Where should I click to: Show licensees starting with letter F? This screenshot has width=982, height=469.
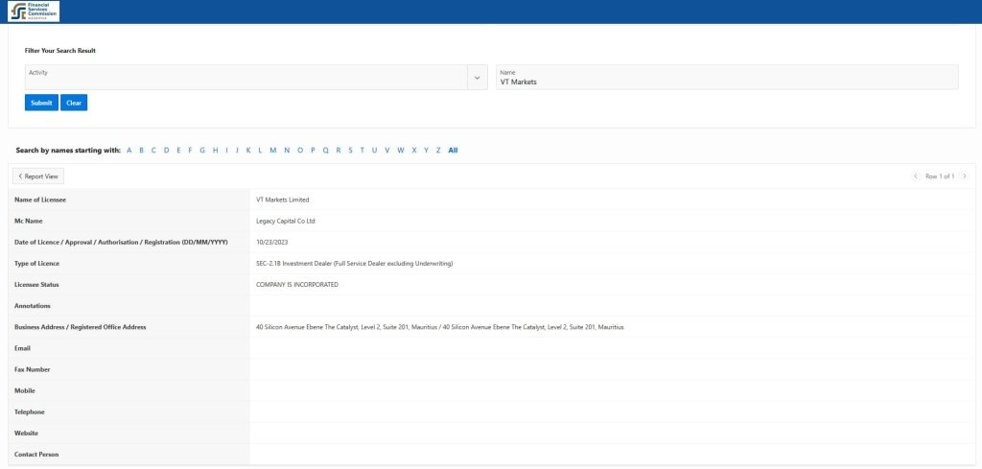pos(190,151)
